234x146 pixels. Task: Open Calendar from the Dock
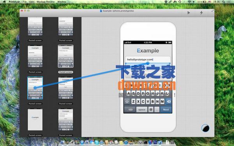[x=111, y=142]
